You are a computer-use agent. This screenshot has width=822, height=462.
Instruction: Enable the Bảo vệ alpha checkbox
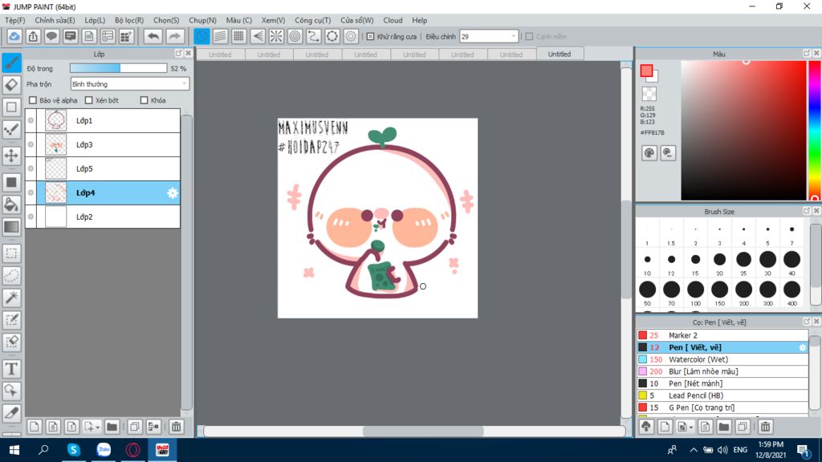click(33, 100)
